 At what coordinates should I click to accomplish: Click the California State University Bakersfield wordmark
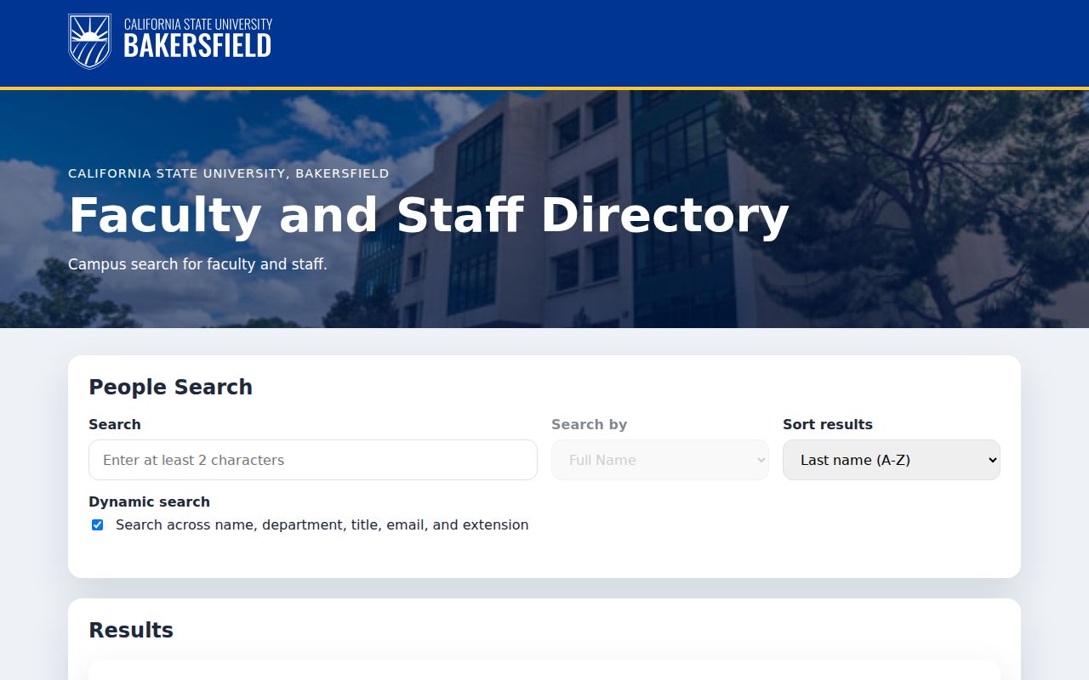click(x=197, y=39)
